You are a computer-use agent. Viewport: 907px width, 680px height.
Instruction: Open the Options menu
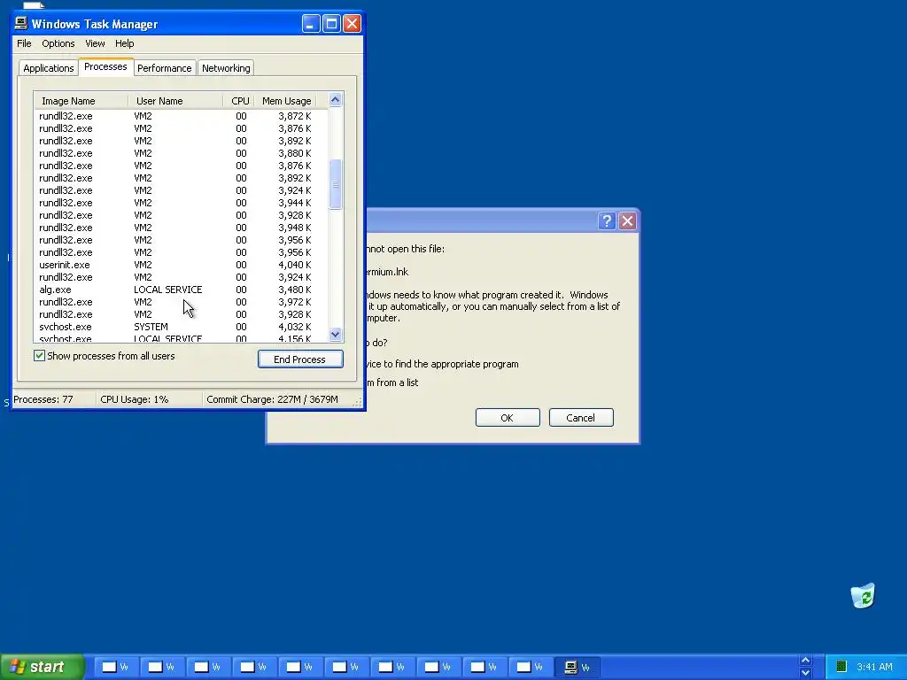(58, 43)
